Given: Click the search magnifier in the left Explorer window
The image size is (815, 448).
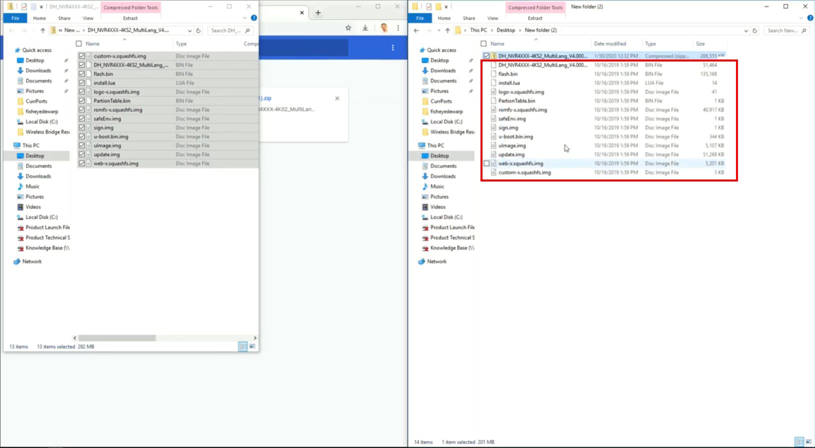Looking at the screenshot, I should coord(247,30).
